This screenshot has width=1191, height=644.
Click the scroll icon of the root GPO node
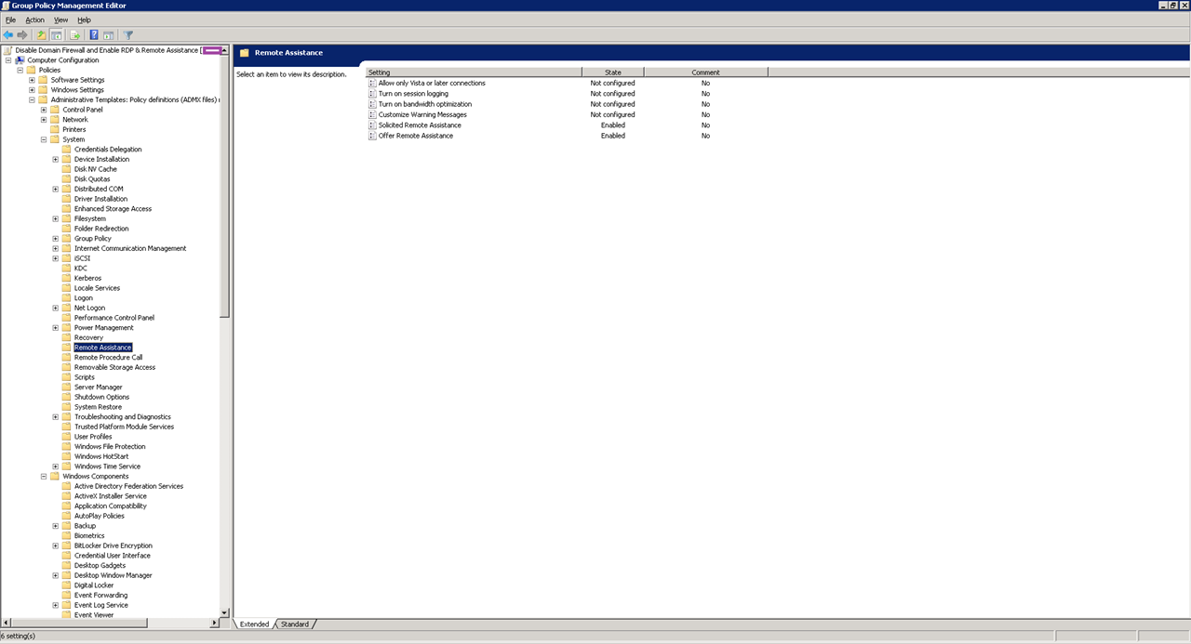tap(7, 50)
